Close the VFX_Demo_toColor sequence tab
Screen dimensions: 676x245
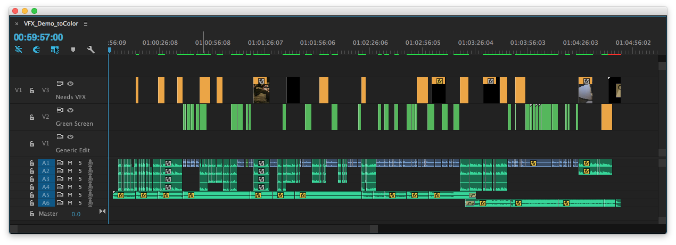(17, 23)
